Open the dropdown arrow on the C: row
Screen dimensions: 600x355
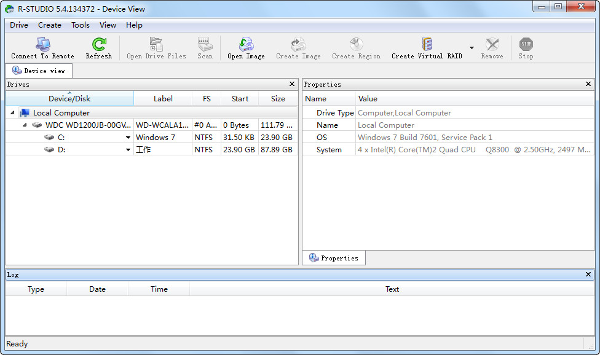click(128, 138)
